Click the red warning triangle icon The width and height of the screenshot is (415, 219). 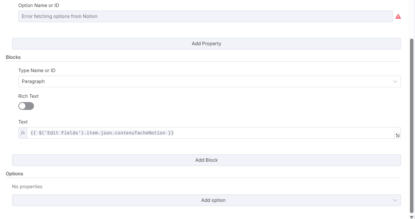[398, 17]
